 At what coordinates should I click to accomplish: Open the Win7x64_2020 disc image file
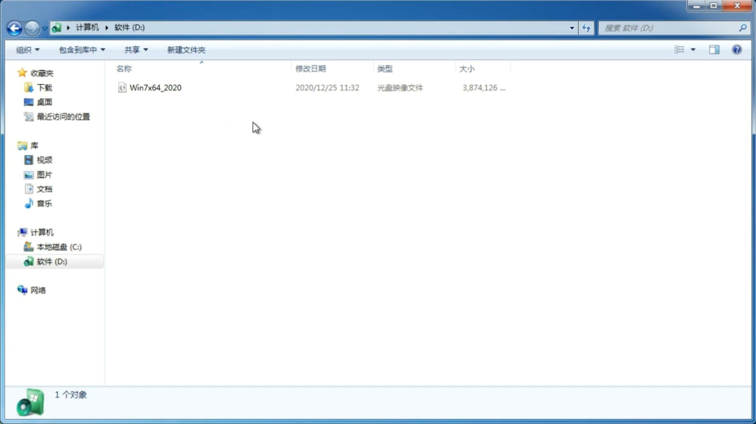pos(155,88)
